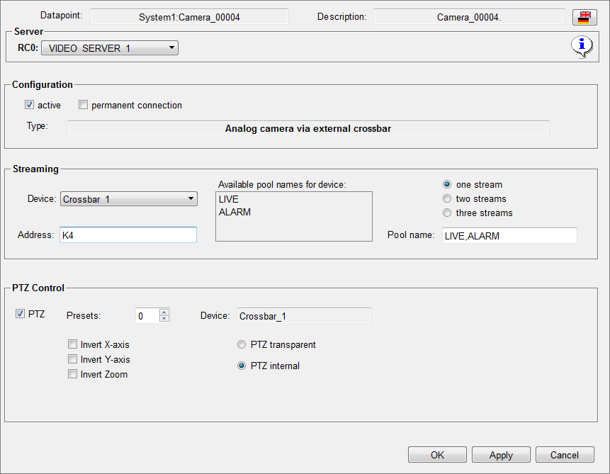This screenshot has height=474, width=610.
Task: Open the RC0 VIDEO_SERVER_1 dropdown
Action: click(110, 48)
